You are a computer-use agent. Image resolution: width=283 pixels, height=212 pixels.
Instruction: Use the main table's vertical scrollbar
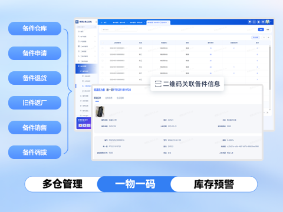click(270, 68)
